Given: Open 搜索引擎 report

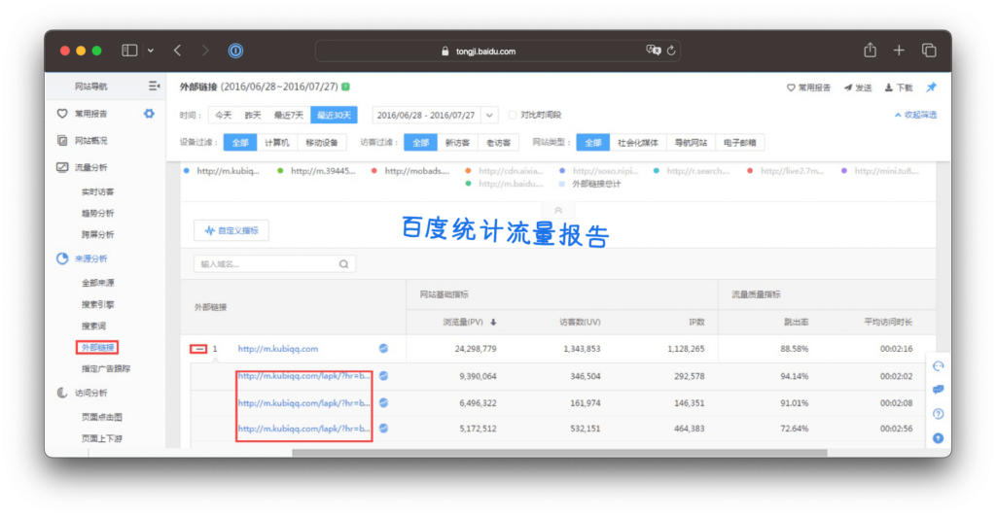Looking at the screenshot, I should pos(98,305).
